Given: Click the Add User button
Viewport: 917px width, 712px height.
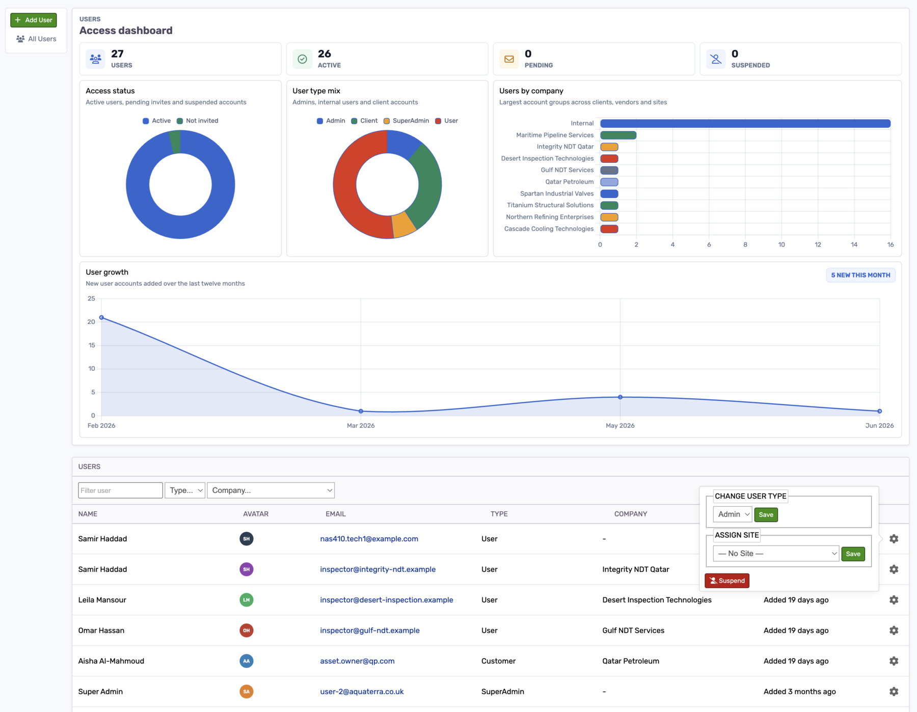Looking at the screenshot, I should [34, 20].
